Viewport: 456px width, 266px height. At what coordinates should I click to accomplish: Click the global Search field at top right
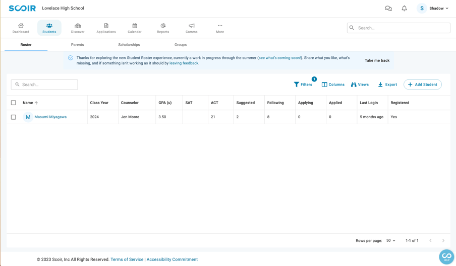(x=398, y=28)
